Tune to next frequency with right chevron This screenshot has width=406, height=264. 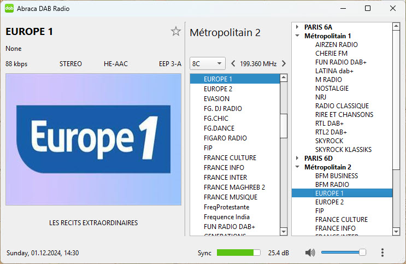click(x=284, y=63)
